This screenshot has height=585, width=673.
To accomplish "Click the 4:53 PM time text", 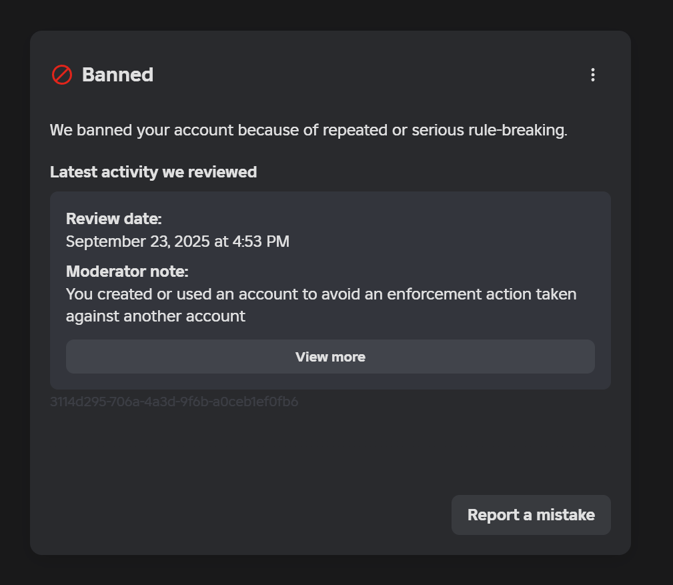I will (x=261, y=241).
